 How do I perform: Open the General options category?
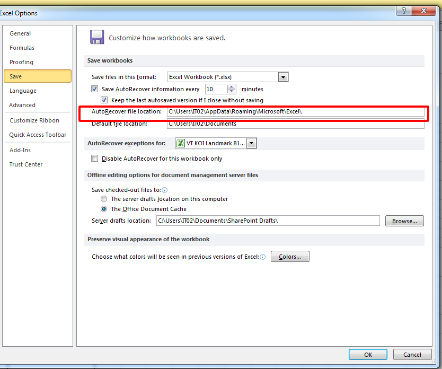[20, 33]
